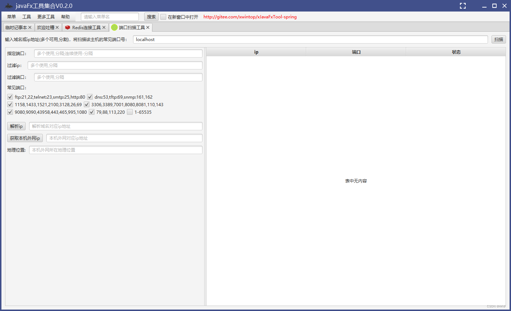The image size is (511, 311).
Task: Close the 临时记事本 tab
Action: pyautogui.click(x=30, y=27)
